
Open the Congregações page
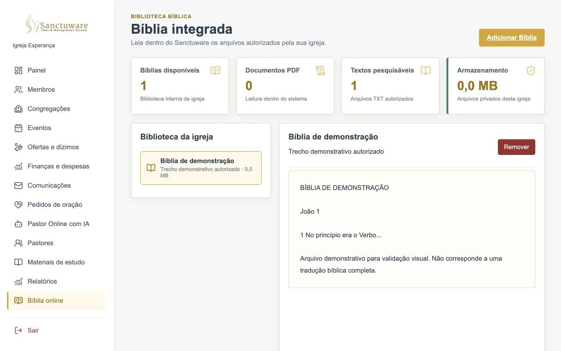(x=56, y=109)
